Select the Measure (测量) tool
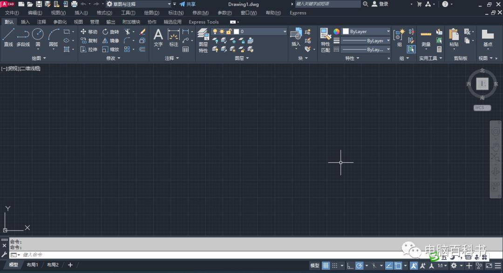The height and width of the screenshot is (273, 503). coord(426,37)
